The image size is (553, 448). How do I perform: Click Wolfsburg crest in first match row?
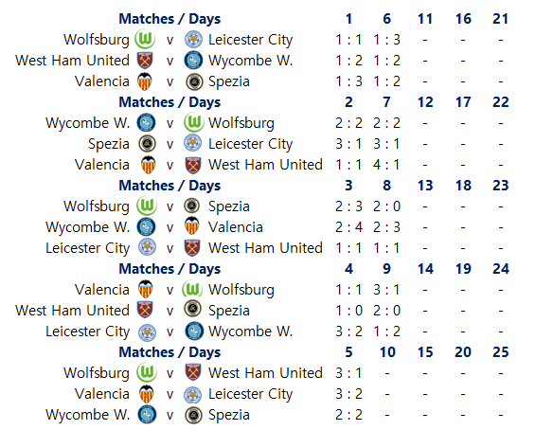click(x=145, y=40)
